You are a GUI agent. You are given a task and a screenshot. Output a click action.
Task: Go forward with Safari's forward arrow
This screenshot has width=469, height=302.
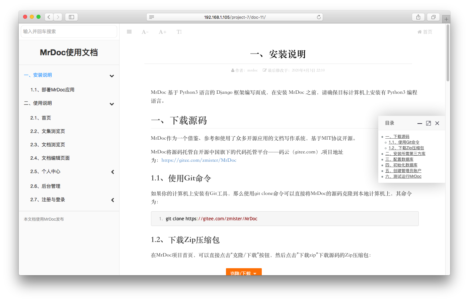pyautogui.click(x=58, y=17)
